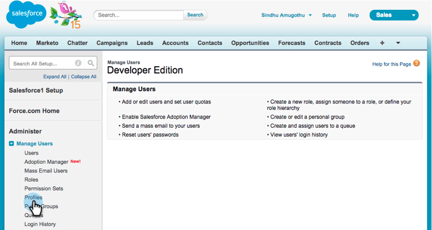
Task: Open the Opportunities tab
Action: (250, 43)
